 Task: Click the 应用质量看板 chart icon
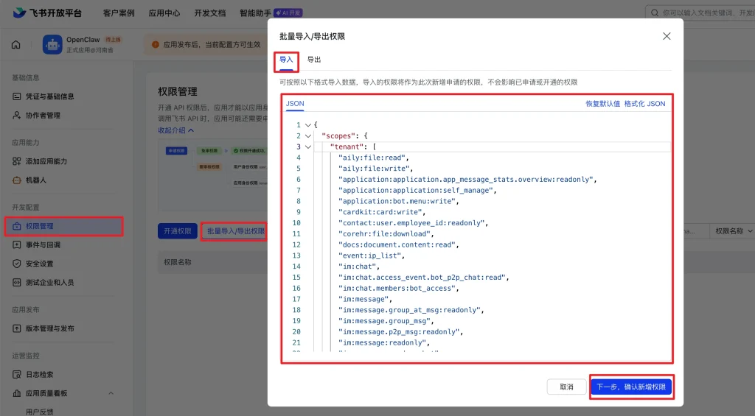tap(17, 393)
